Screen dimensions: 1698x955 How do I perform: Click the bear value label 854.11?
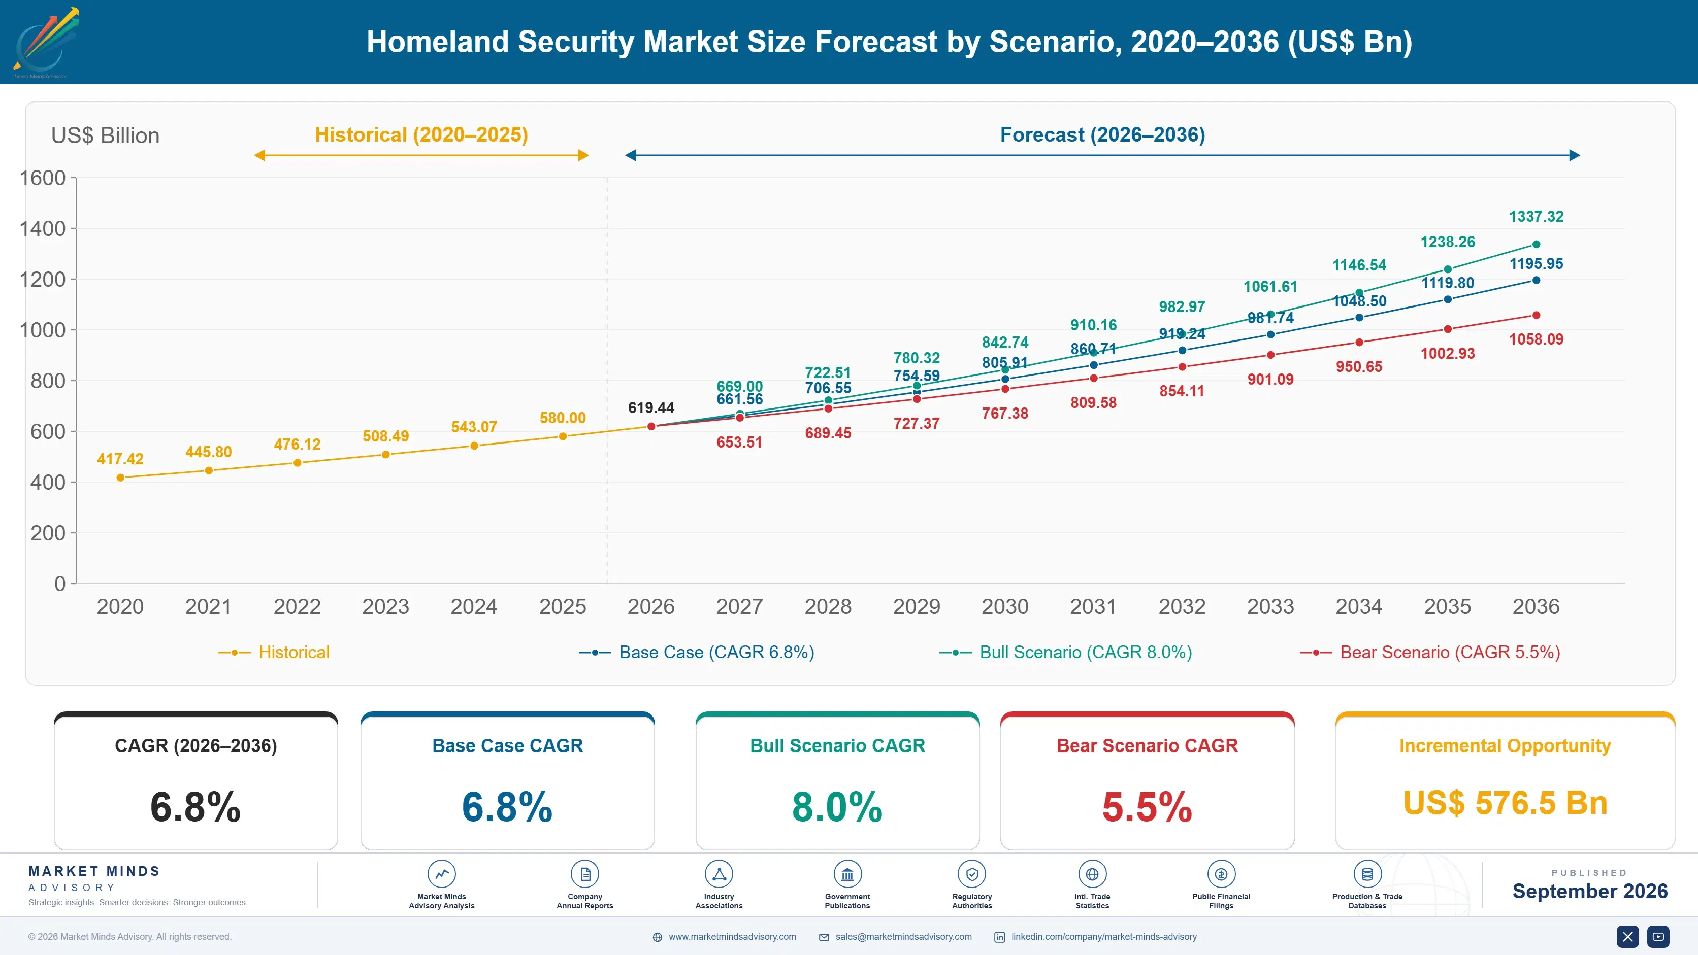pyautogui.click(x=1182, y=391)
